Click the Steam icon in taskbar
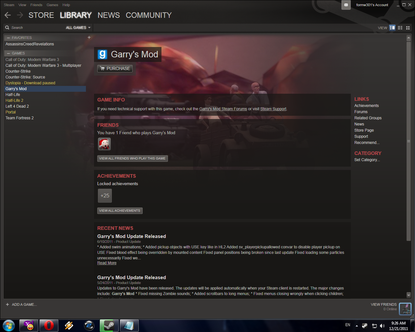This screenshot has height=332, width=415. [109, 325]
